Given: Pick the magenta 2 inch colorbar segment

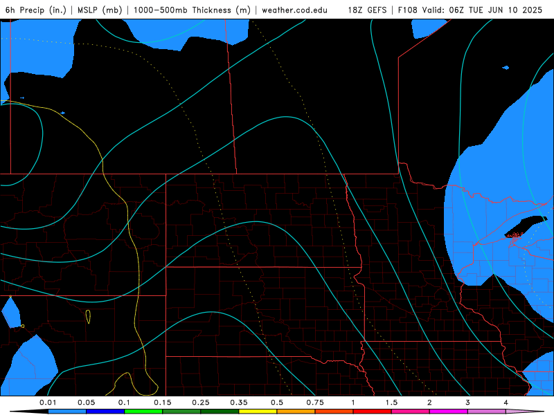Looking at the screenshot, I should (x=449, y=412).
